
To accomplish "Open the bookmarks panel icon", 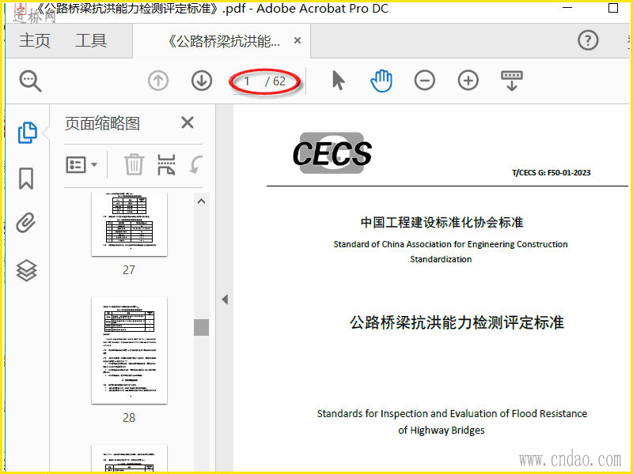I will tap(26, 179).
